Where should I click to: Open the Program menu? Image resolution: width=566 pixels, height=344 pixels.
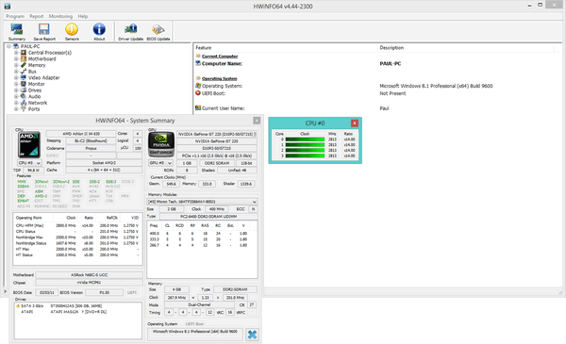tap(15, 16)
